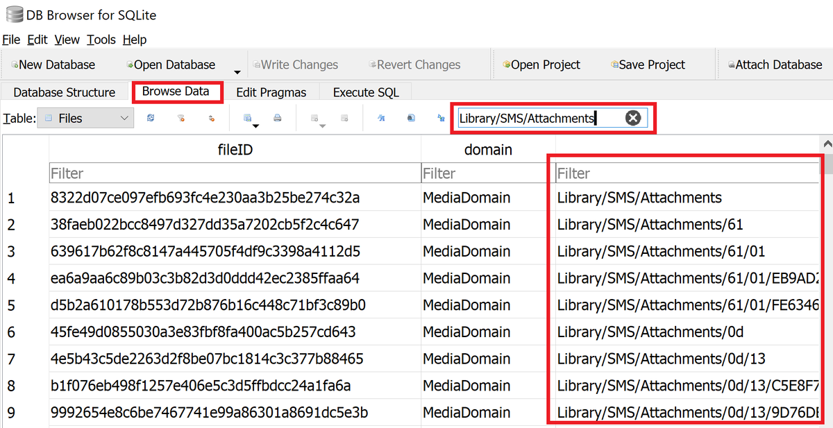
Task: Select path cell Library/SMS/Attachments/61/01
Action: [x=687, y=251]
